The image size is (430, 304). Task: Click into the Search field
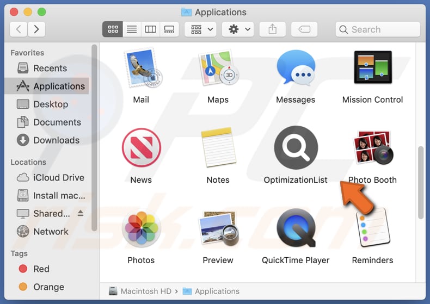click(x=378, y=29)
